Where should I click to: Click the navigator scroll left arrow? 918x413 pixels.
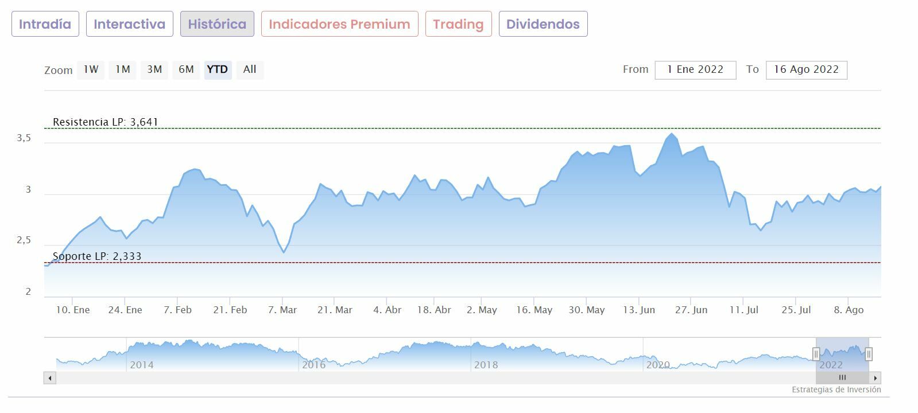(50, 378)
